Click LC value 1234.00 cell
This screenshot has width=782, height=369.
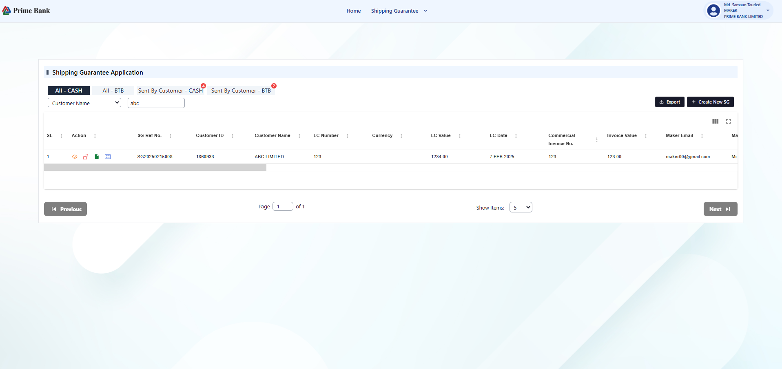(x=439, y=157)
